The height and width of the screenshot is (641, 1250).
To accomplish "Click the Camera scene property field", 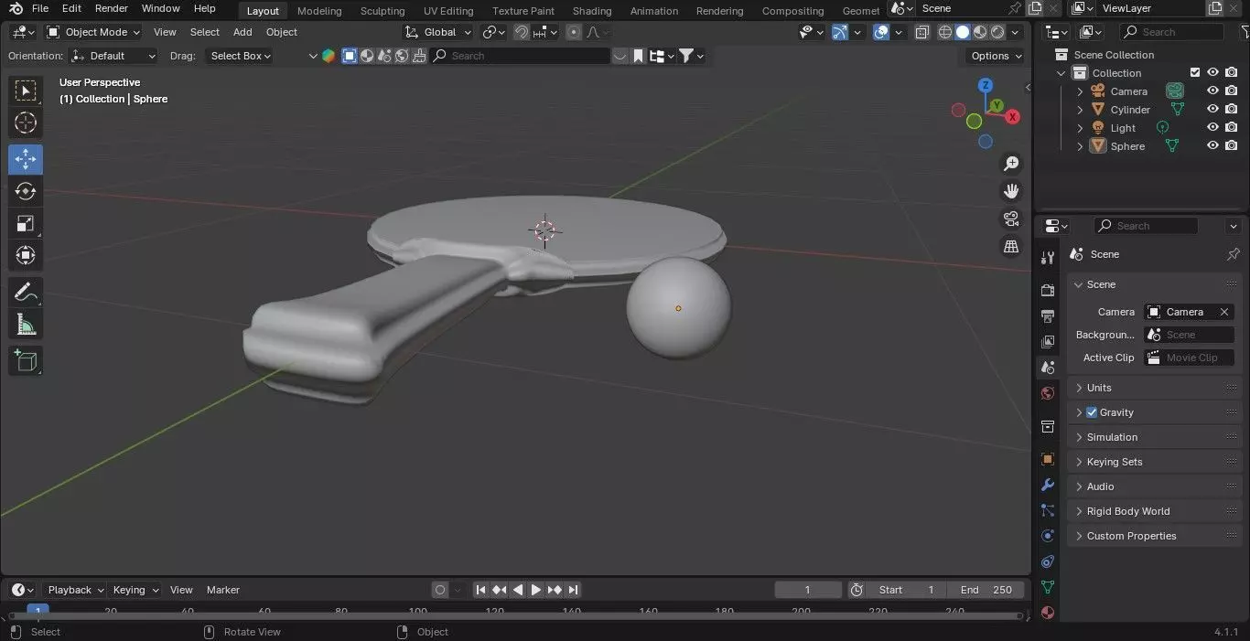I will (1189, 312).
